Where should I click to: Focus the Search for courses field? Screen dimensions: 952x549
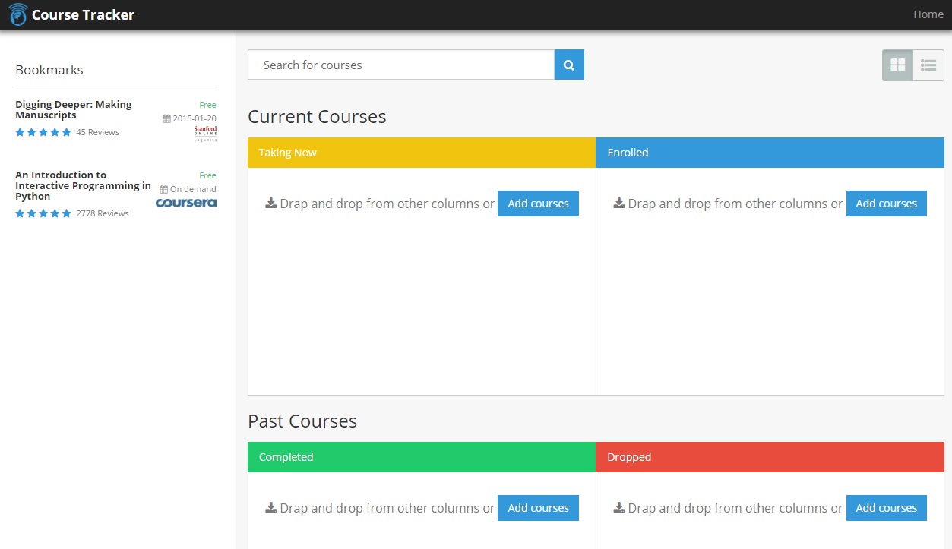point(401,65)
